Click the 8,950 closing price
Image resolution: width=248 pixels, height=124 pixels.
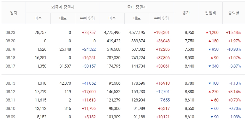tap(189, 32)
